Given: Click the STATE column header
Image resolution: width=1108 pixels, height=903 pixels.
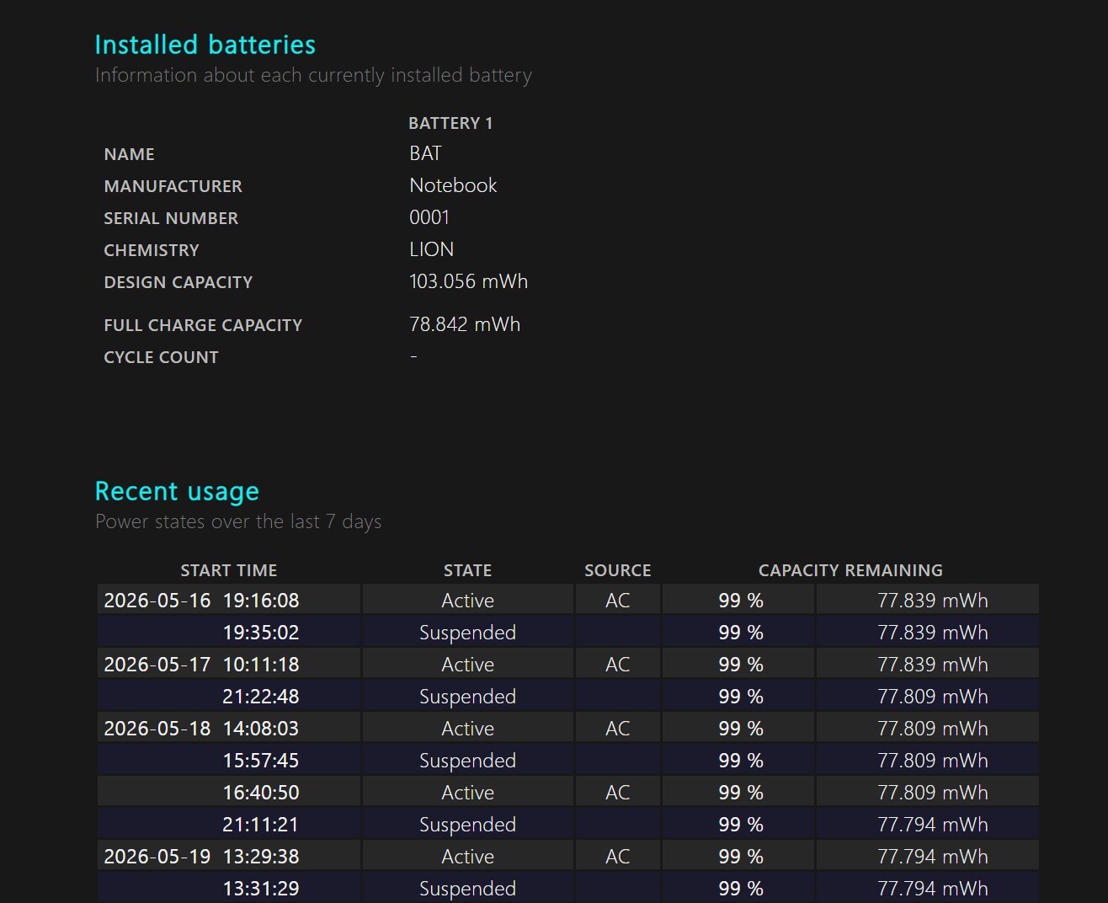Looking at the screenshot, I should click(467, 570).
